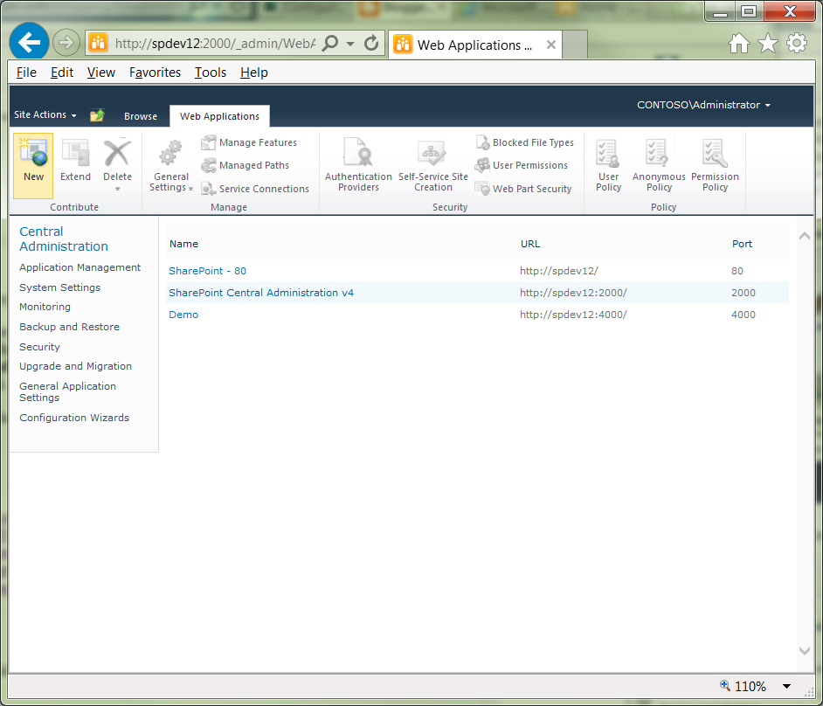This screenshot has width=823, height=706.
Task: Open Self-Service Site Creation settings
Action: tap(432, 164)
